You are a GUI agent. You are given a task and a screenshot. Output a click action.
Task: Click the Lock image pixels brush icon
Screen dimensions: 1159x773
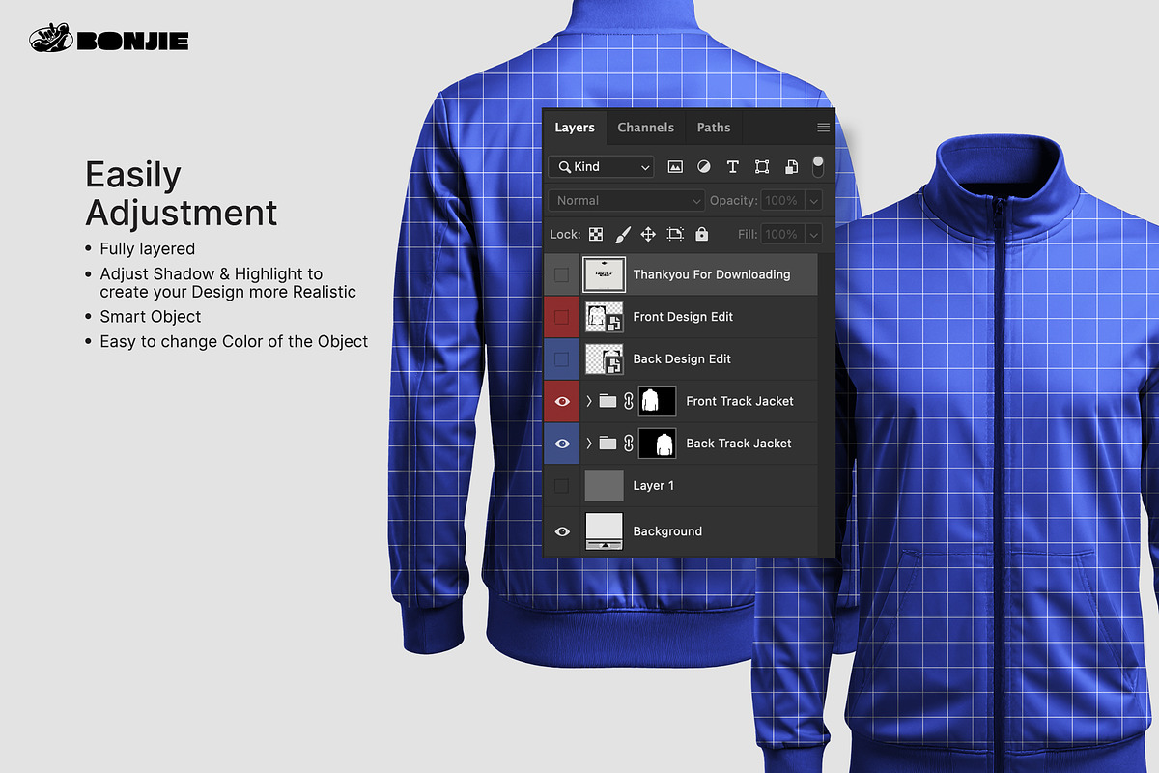623,234
